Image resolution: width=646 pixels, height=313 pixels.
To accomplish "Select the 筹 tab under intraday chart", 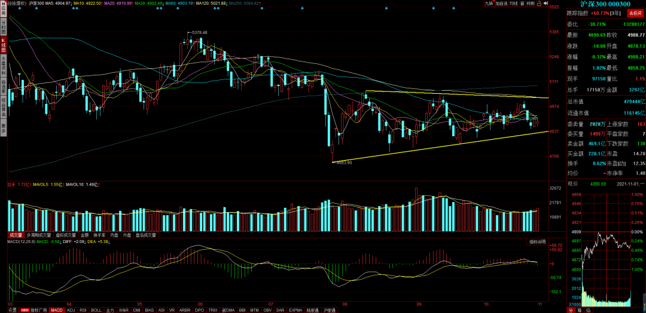I will (579, 310).
